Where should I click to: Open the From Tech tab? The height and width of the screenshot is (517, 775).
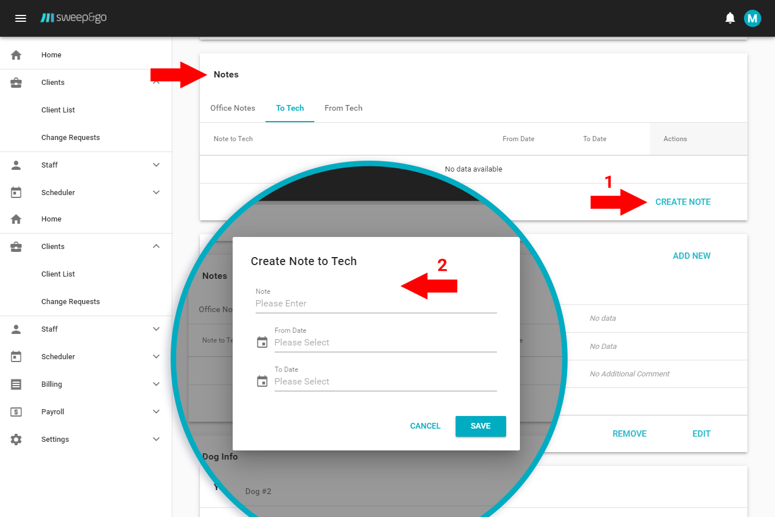[344, 108]
